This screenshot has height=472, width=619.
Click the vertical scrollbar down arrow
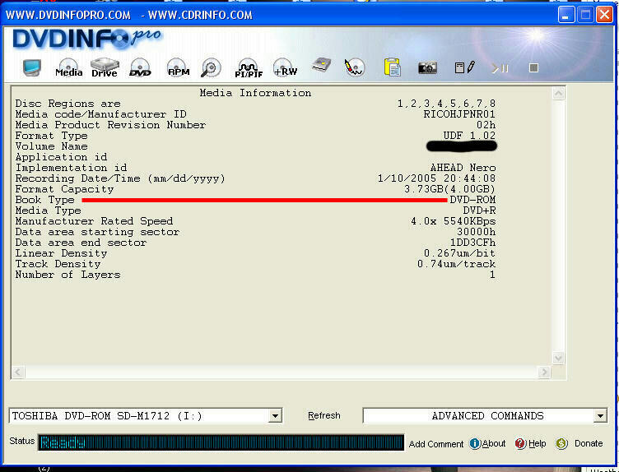tap(558, 358)
